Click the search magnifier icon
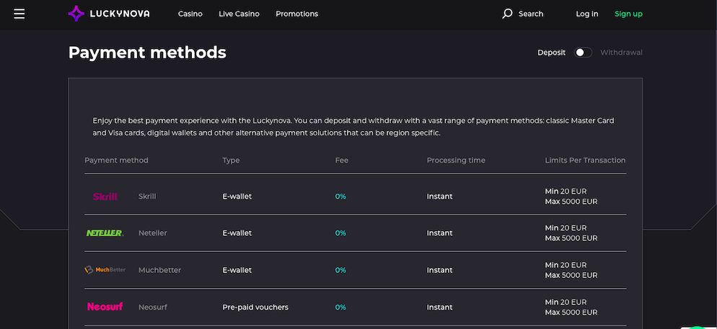The height and width of the screenshot is (329, 717). tap(507, 14)
